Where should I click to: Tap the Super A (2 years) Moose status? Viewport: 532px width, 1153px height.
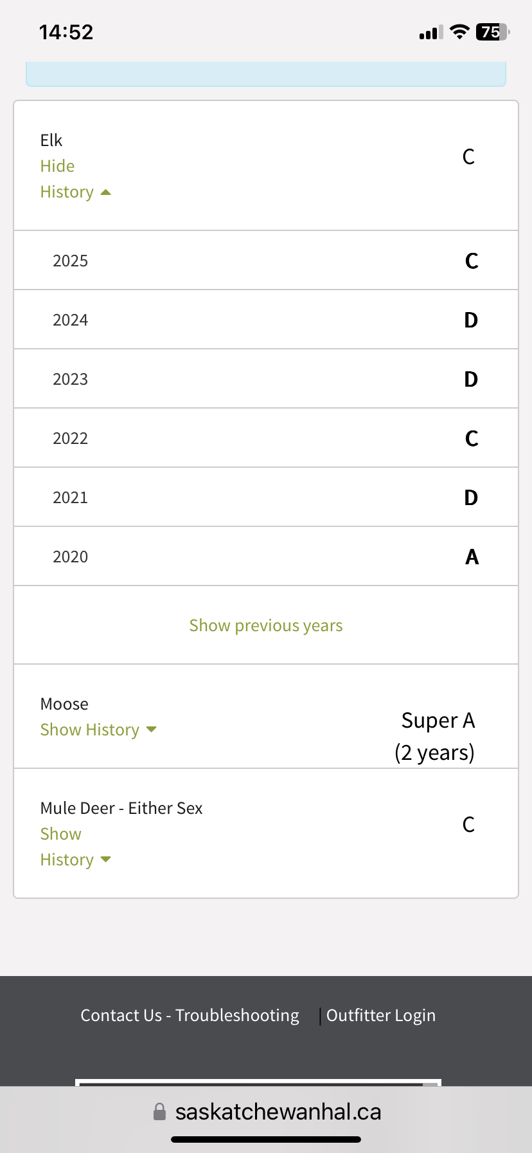(x=436, y=736)
